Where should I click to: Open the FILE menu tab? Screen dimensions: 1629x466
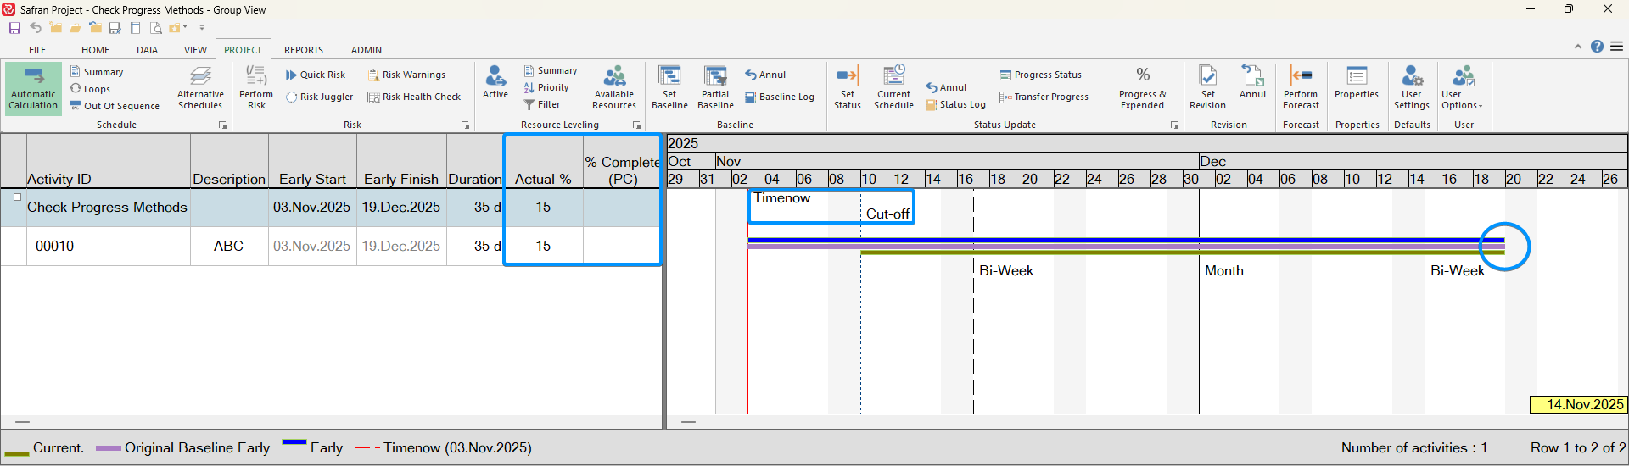click(x=37, y=50)
